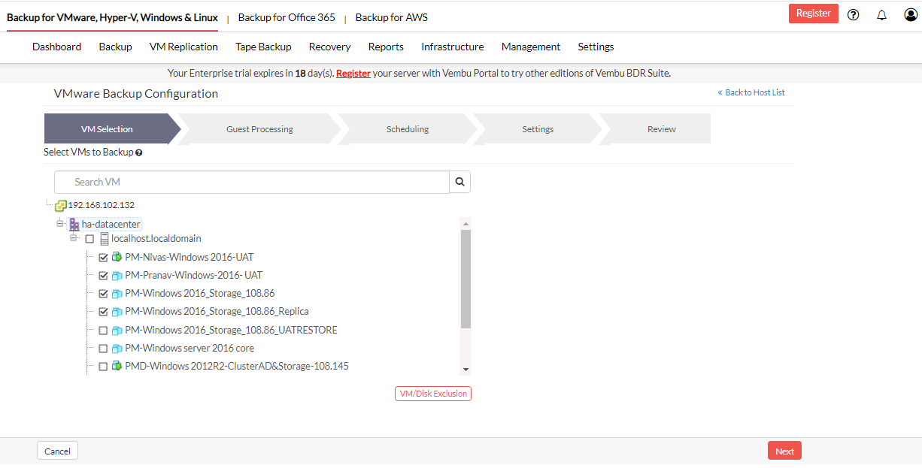The height and width of the screenshot is (468, 922).
Task: Follow the Back to Host List link
Action: 751,92
